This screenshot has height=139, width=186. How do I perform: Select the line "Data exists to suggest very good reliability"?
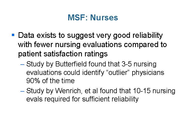pos(90,36)
